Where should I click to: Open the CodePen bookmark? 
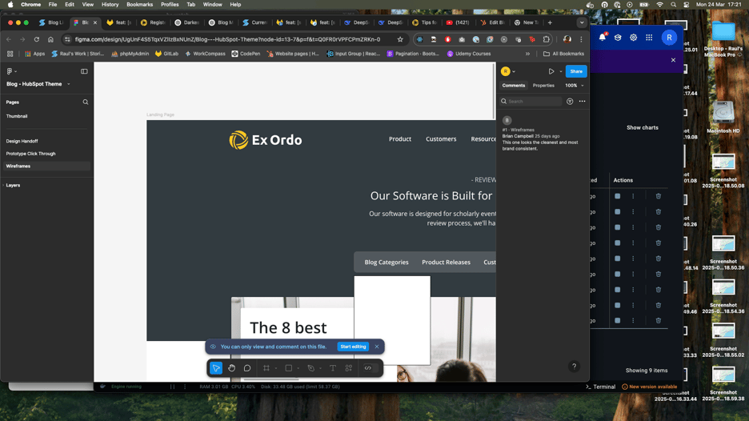click(x=246, y=54)
